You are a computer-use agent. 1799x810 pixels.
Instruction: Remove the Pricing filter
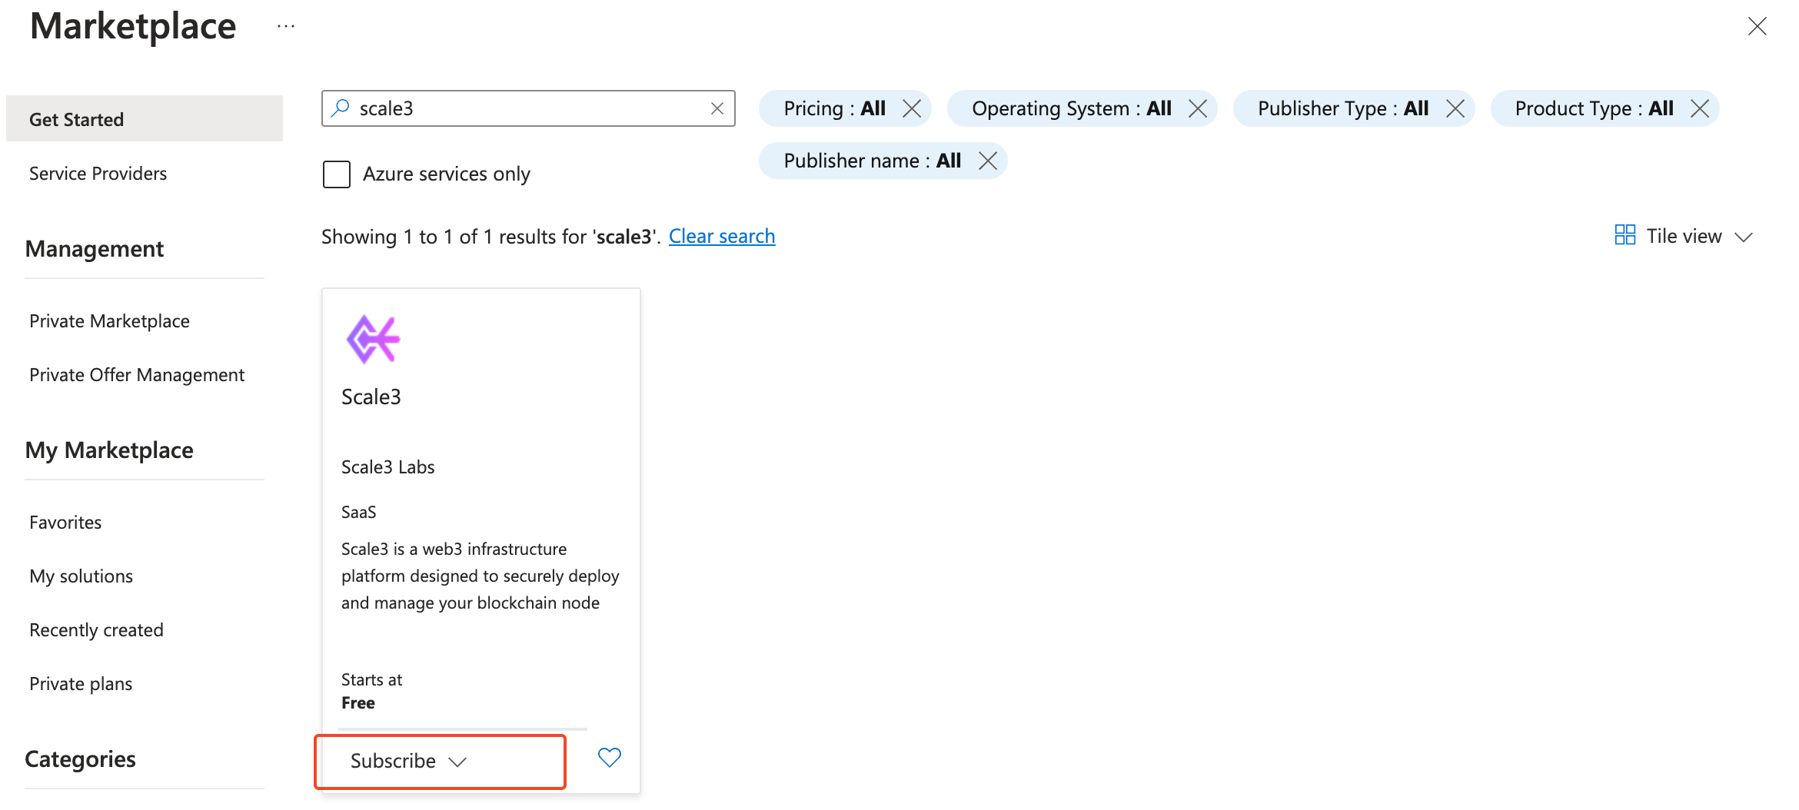click(912, 108)
